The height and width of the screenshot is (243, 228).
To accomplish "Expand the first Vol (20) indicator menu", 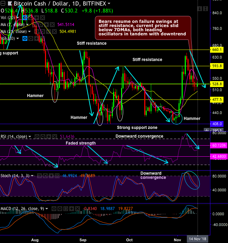I will coord(18,18).
